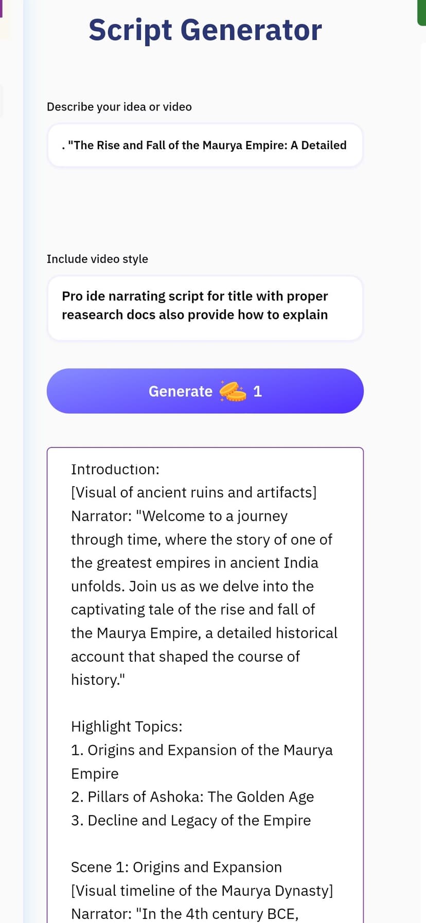Click the 'Describe your idea or video' label

click(x=119, y=107)
